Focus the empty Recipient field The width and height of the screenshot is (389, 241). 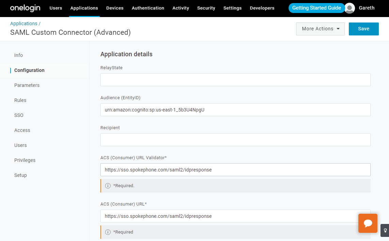235,140
